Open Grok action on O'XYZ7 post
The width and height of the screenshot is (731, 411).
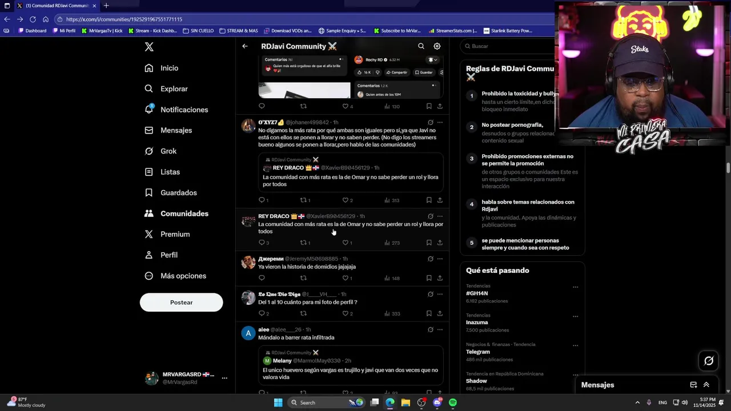point(430,122)
